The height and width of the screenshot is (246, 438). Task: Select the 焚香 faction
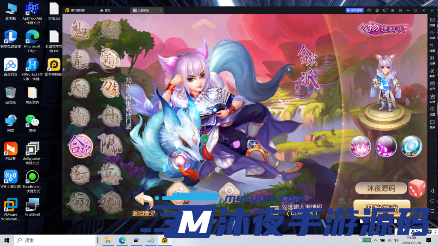80,117
